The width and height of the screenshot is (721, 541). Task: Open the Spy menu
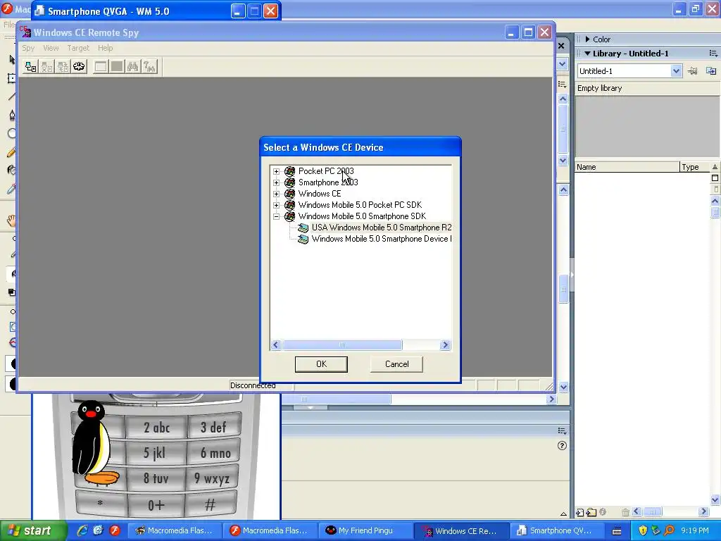28,48
